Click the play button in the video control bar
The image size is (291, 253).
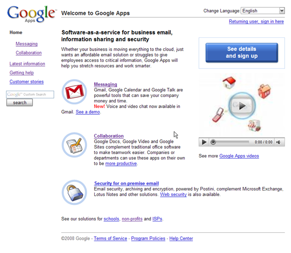tap(204, 142)
